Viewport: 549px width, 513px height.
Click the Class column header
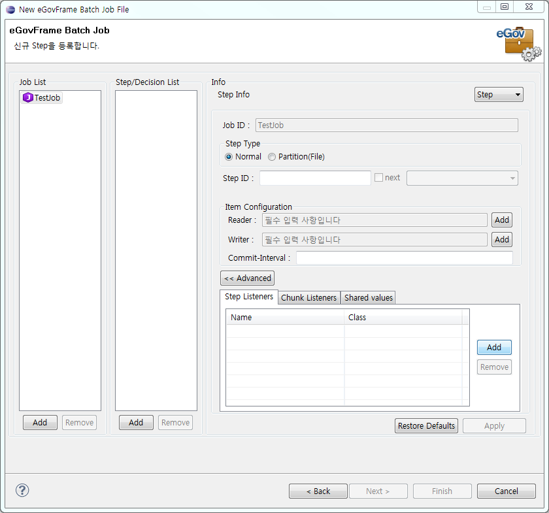(403, 317)
